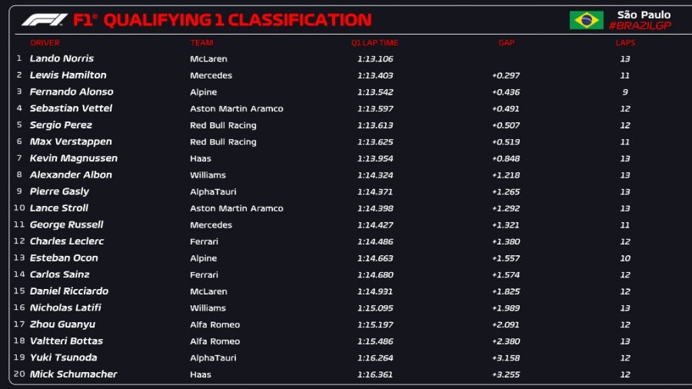Click Sebastian Vettel's lap time 1:13.597
The height and width of the screenshot is (389, 692).
(x=375, y=108)
